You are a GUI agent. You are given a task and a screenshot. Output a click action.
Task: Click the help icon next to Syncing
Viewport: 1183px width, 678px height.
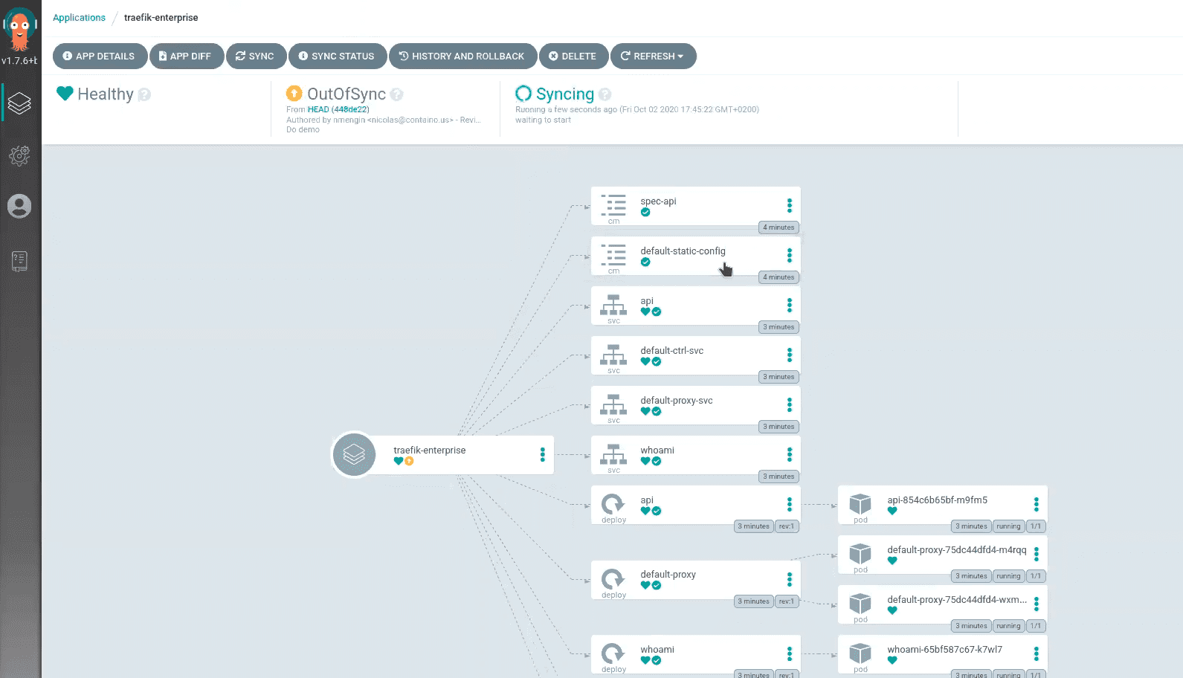click(605, 94)
